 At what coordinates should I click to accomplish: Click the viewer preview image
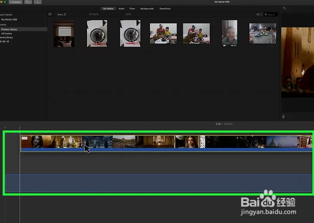click(297, 62)
